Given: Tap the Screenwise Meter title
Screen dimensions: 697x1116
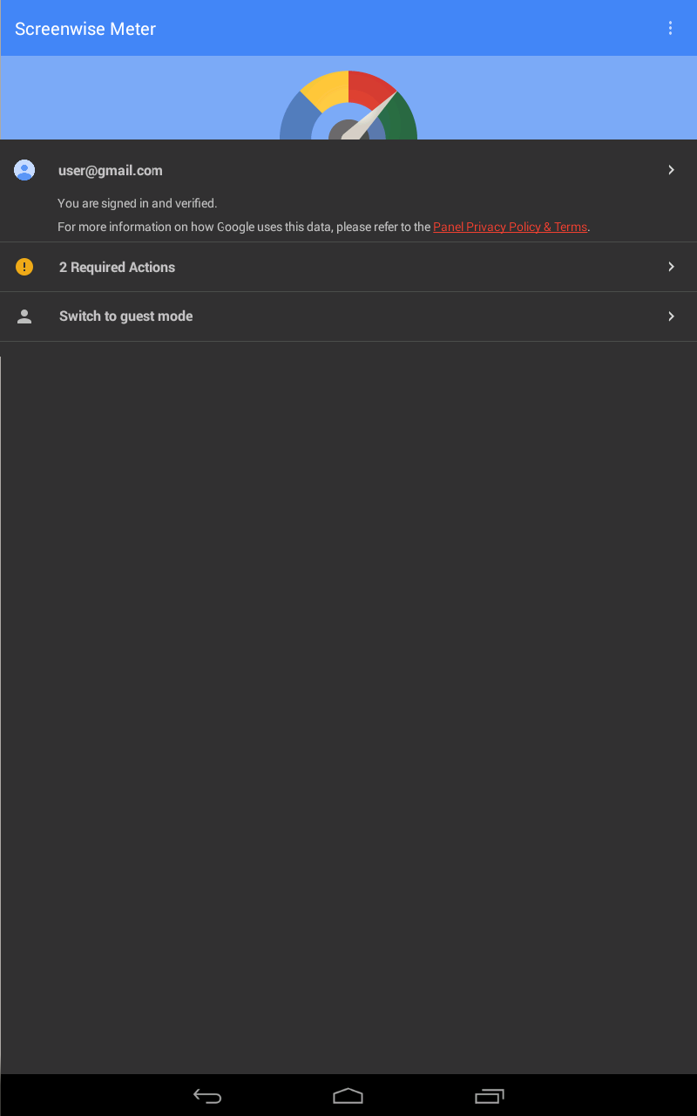Looking at the screenshot, I should point(85,29).
